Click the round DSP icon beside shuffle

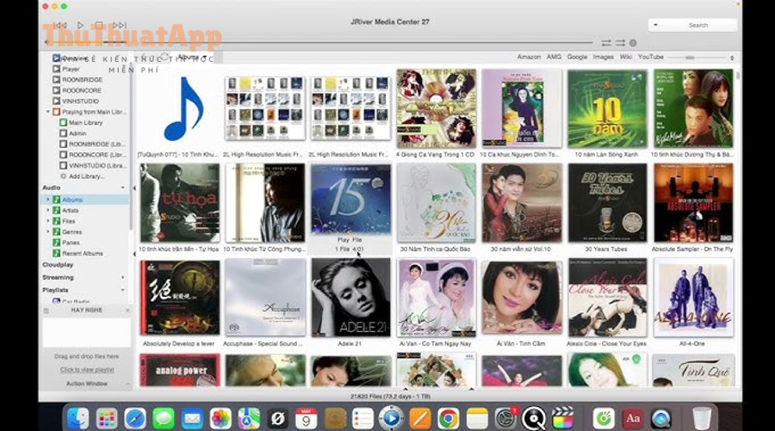point(633,43)
